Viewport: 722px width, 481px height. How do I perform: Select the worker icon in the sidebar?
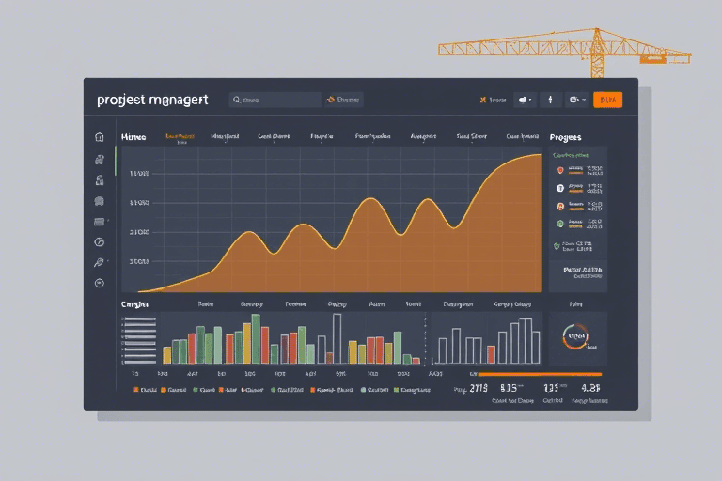coord(99,180)
